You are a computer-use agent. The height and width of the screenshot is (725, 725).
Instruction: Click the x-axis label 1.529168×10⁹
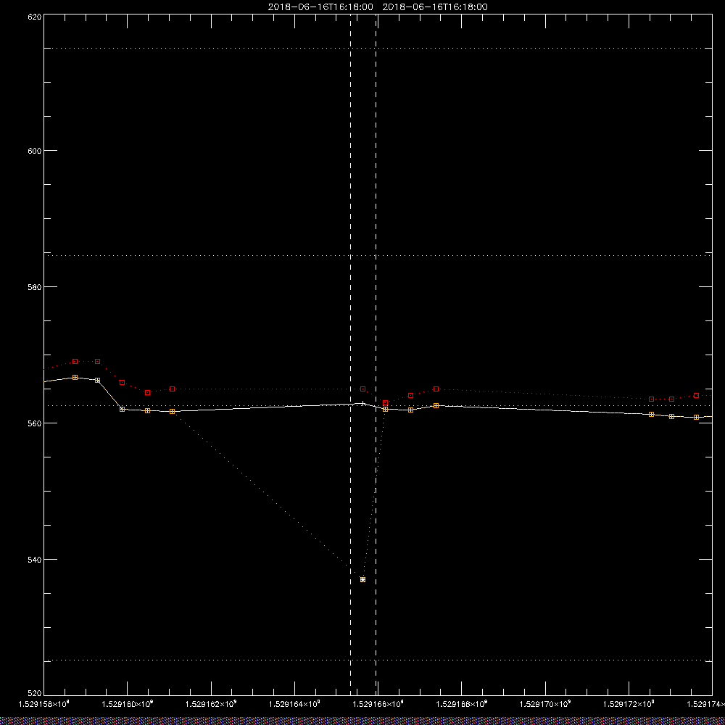pos(462,704)
